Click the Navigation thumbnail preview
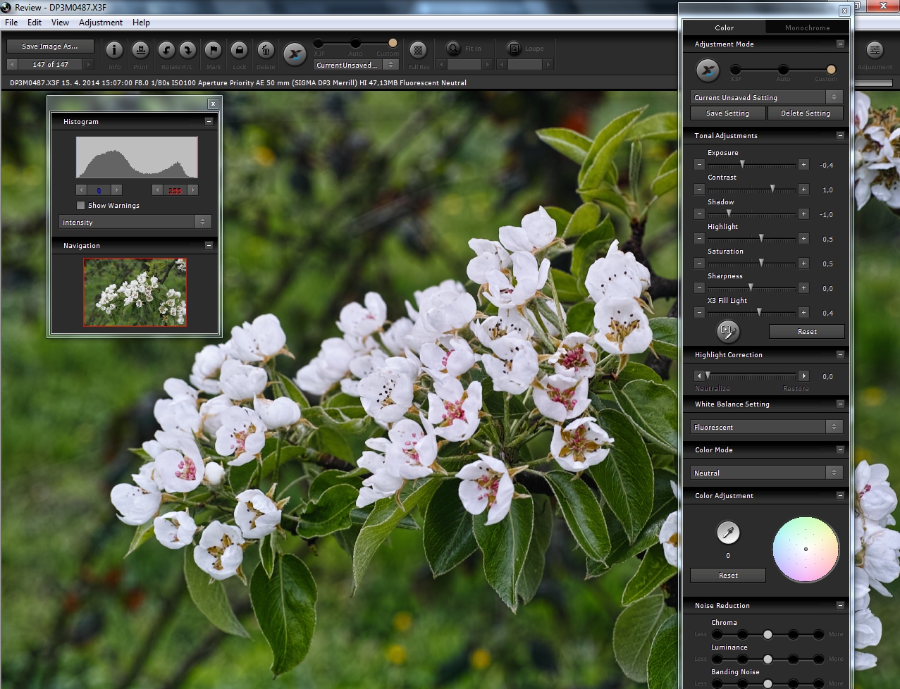 coord(135,292)
